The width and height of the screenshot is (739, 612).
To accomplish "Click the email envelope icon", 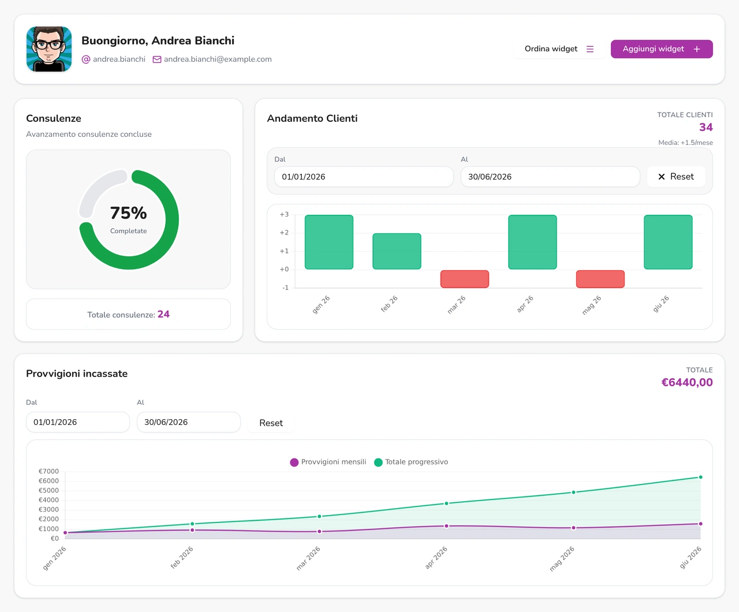I will click(x=157, y=59).
